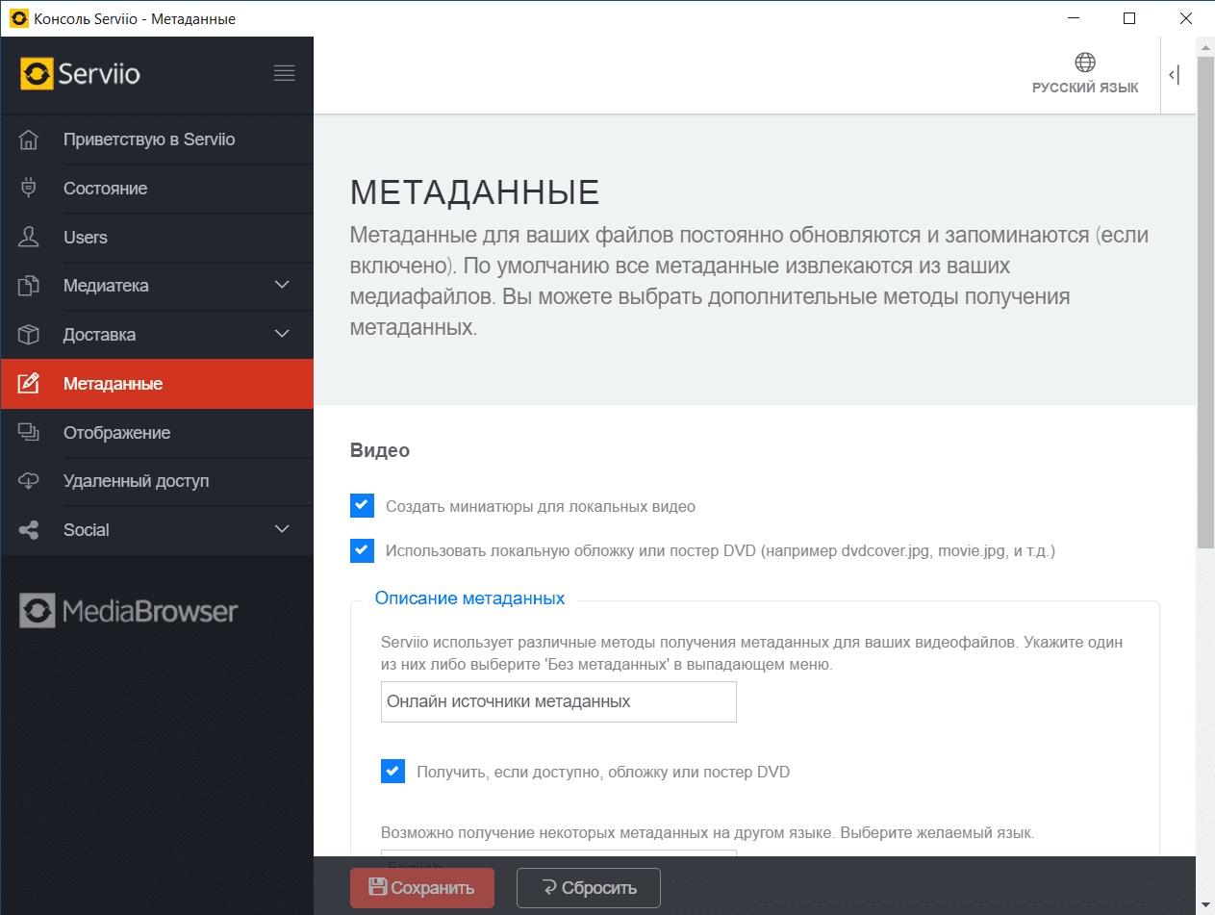The width and height of the screenshot is (1215, 915).
Task: Click the plug icon next to Состояние
Action: [x=29, y=189]
